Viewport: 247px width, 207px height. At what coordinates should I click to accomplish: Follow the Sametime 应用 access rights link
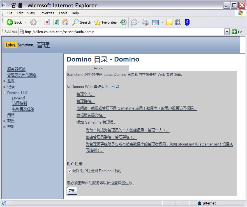[137, 108]
